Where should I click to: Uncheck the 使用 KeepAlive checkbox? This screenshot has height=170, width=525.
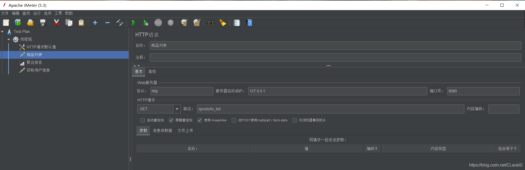tap(200, 120)
